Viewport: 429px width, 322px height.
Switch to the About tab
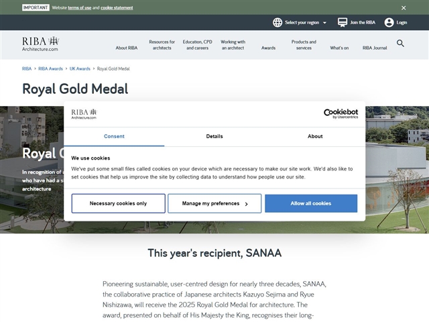(x=315, y=136)
